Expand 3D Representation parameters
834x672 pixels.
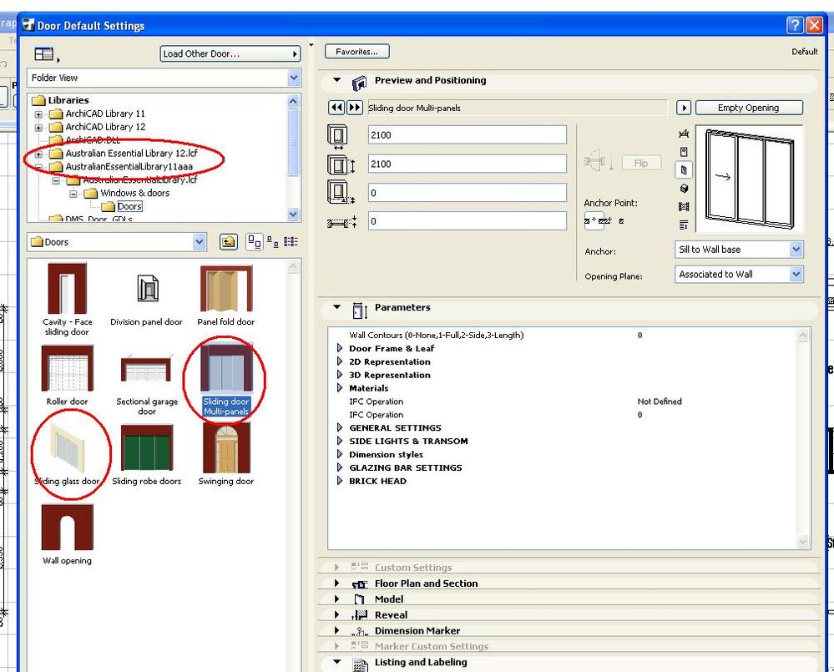click(x=340, y=375)
